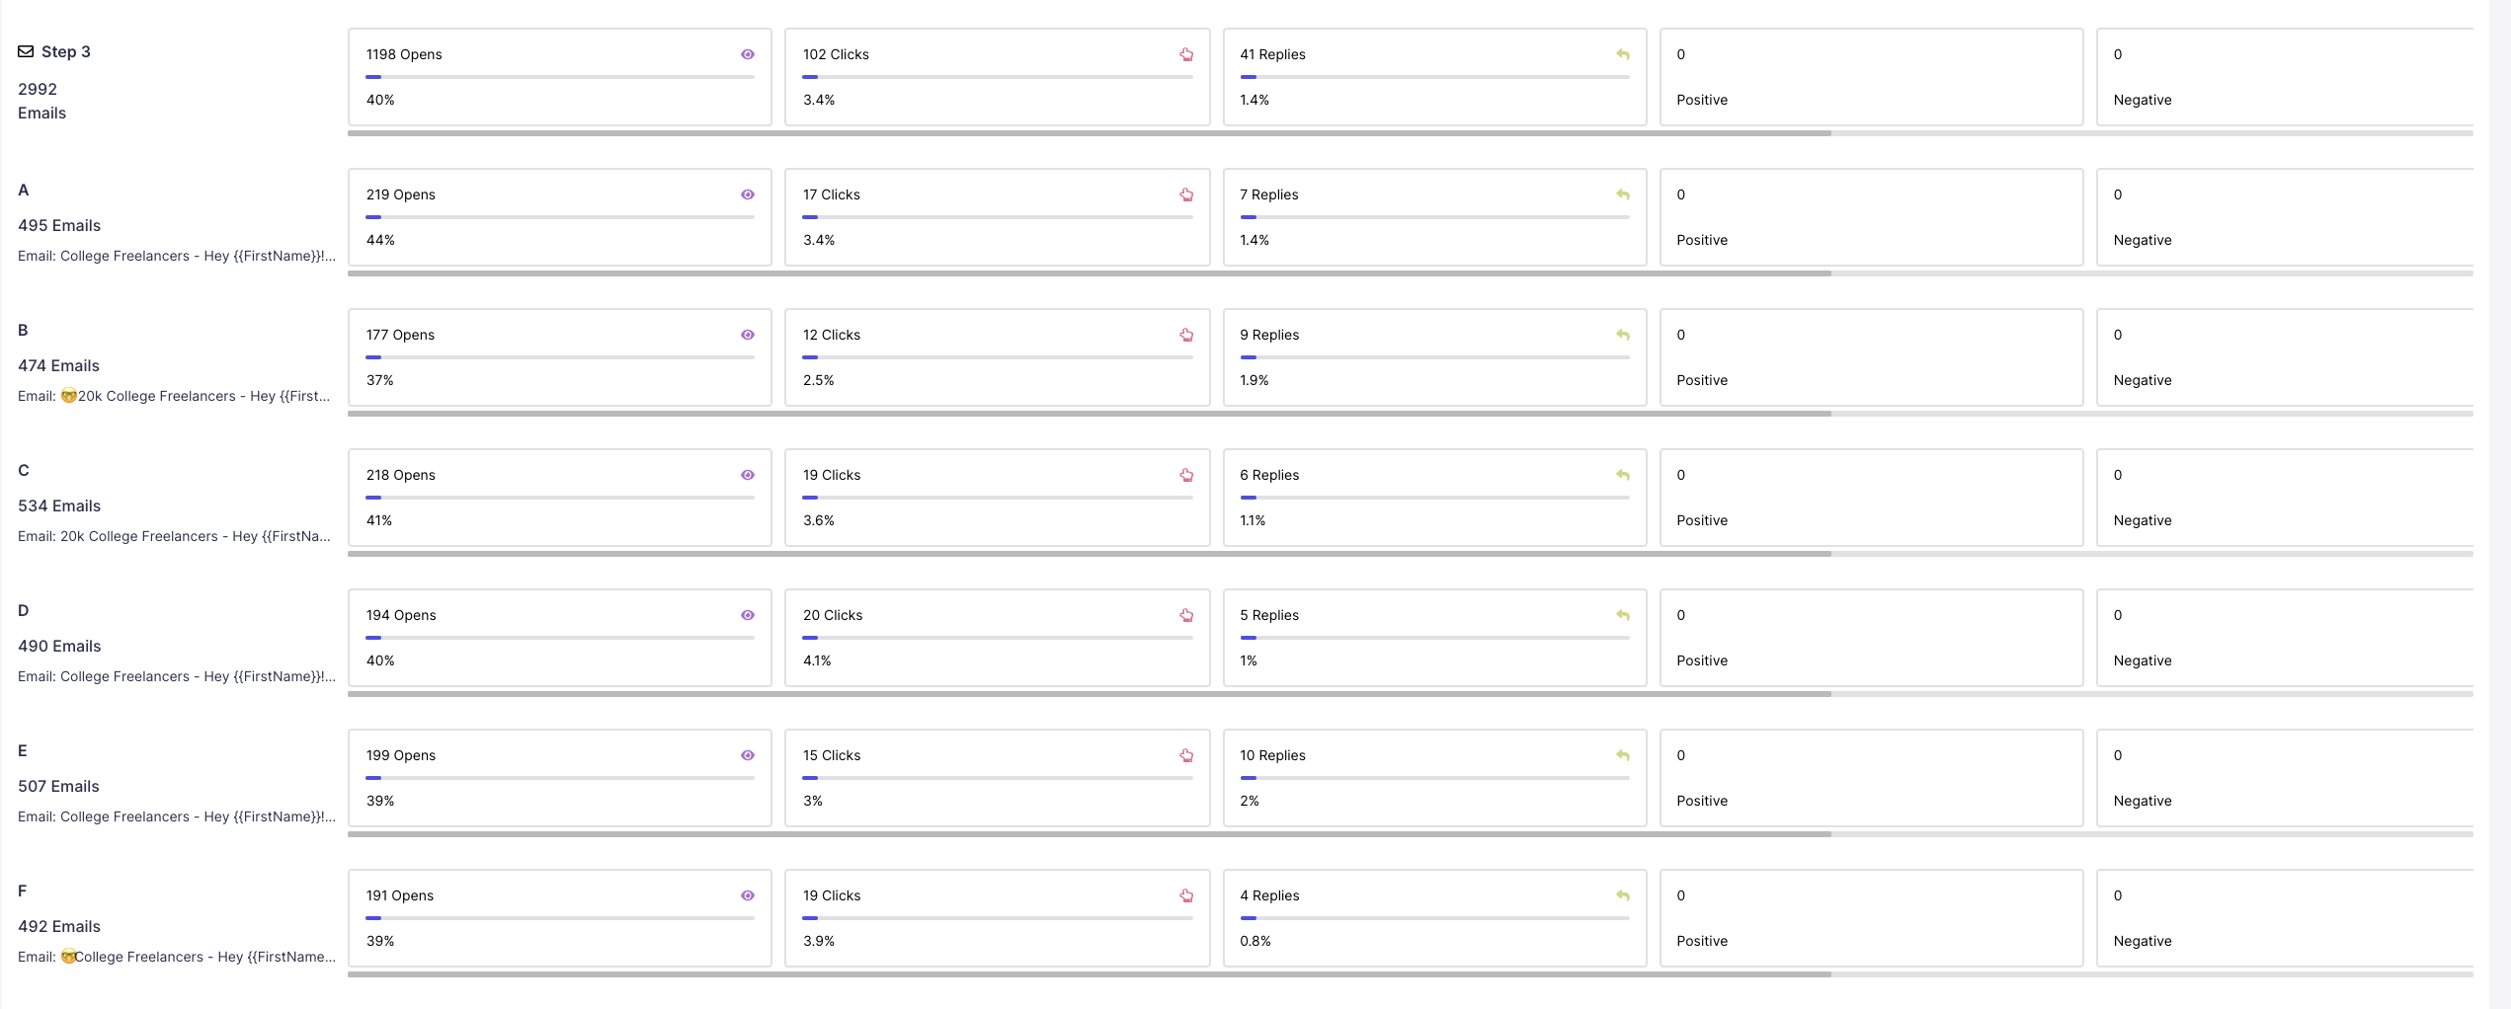Click the Negative count card for variant E
The image size is (2511, 1009).
(x=2284, y=778)
